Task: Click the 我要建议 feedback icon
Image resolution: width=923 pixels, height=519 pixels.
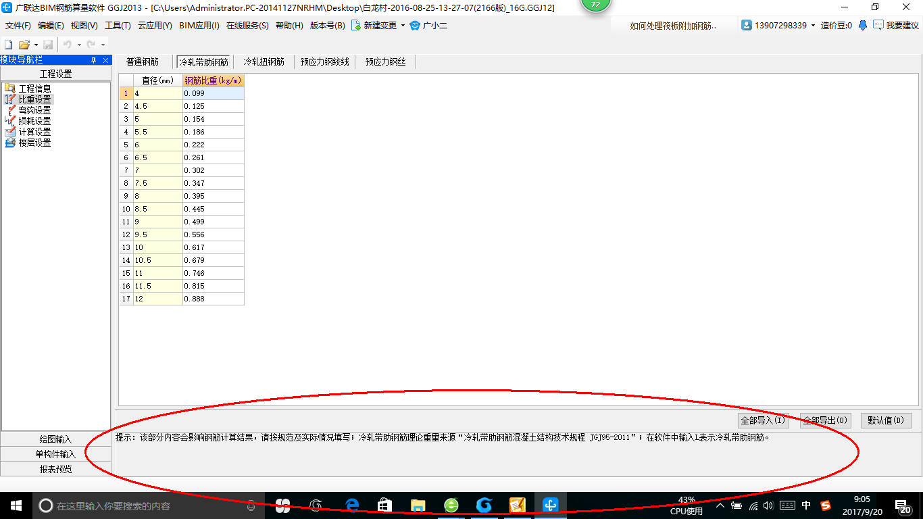Action: click(878, 25)
